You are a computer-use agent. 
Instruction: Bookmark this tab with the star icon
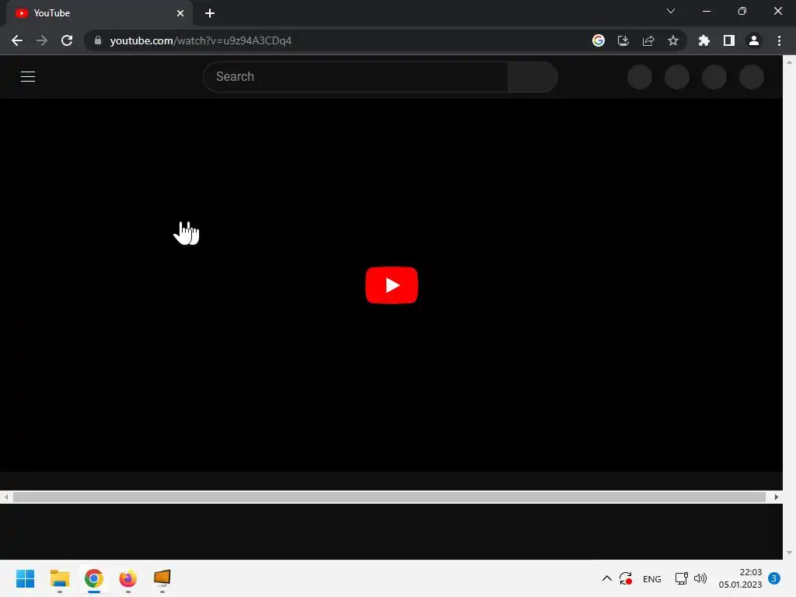pyautogui.click(x=673, y=40)
